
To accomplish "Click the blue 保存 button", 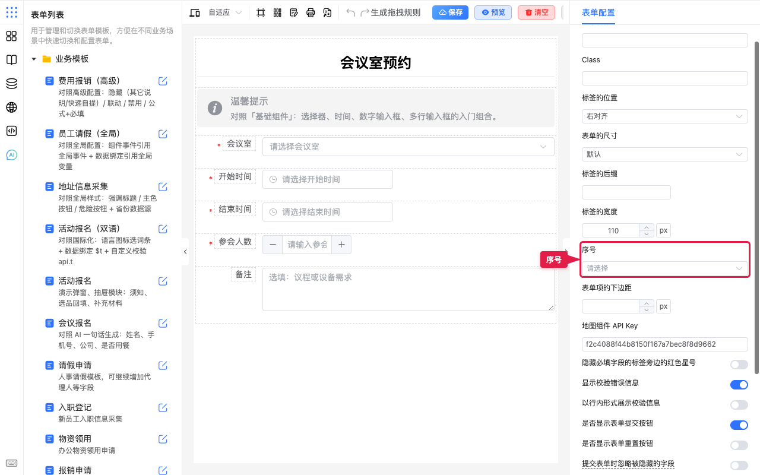I will (451, 12).
